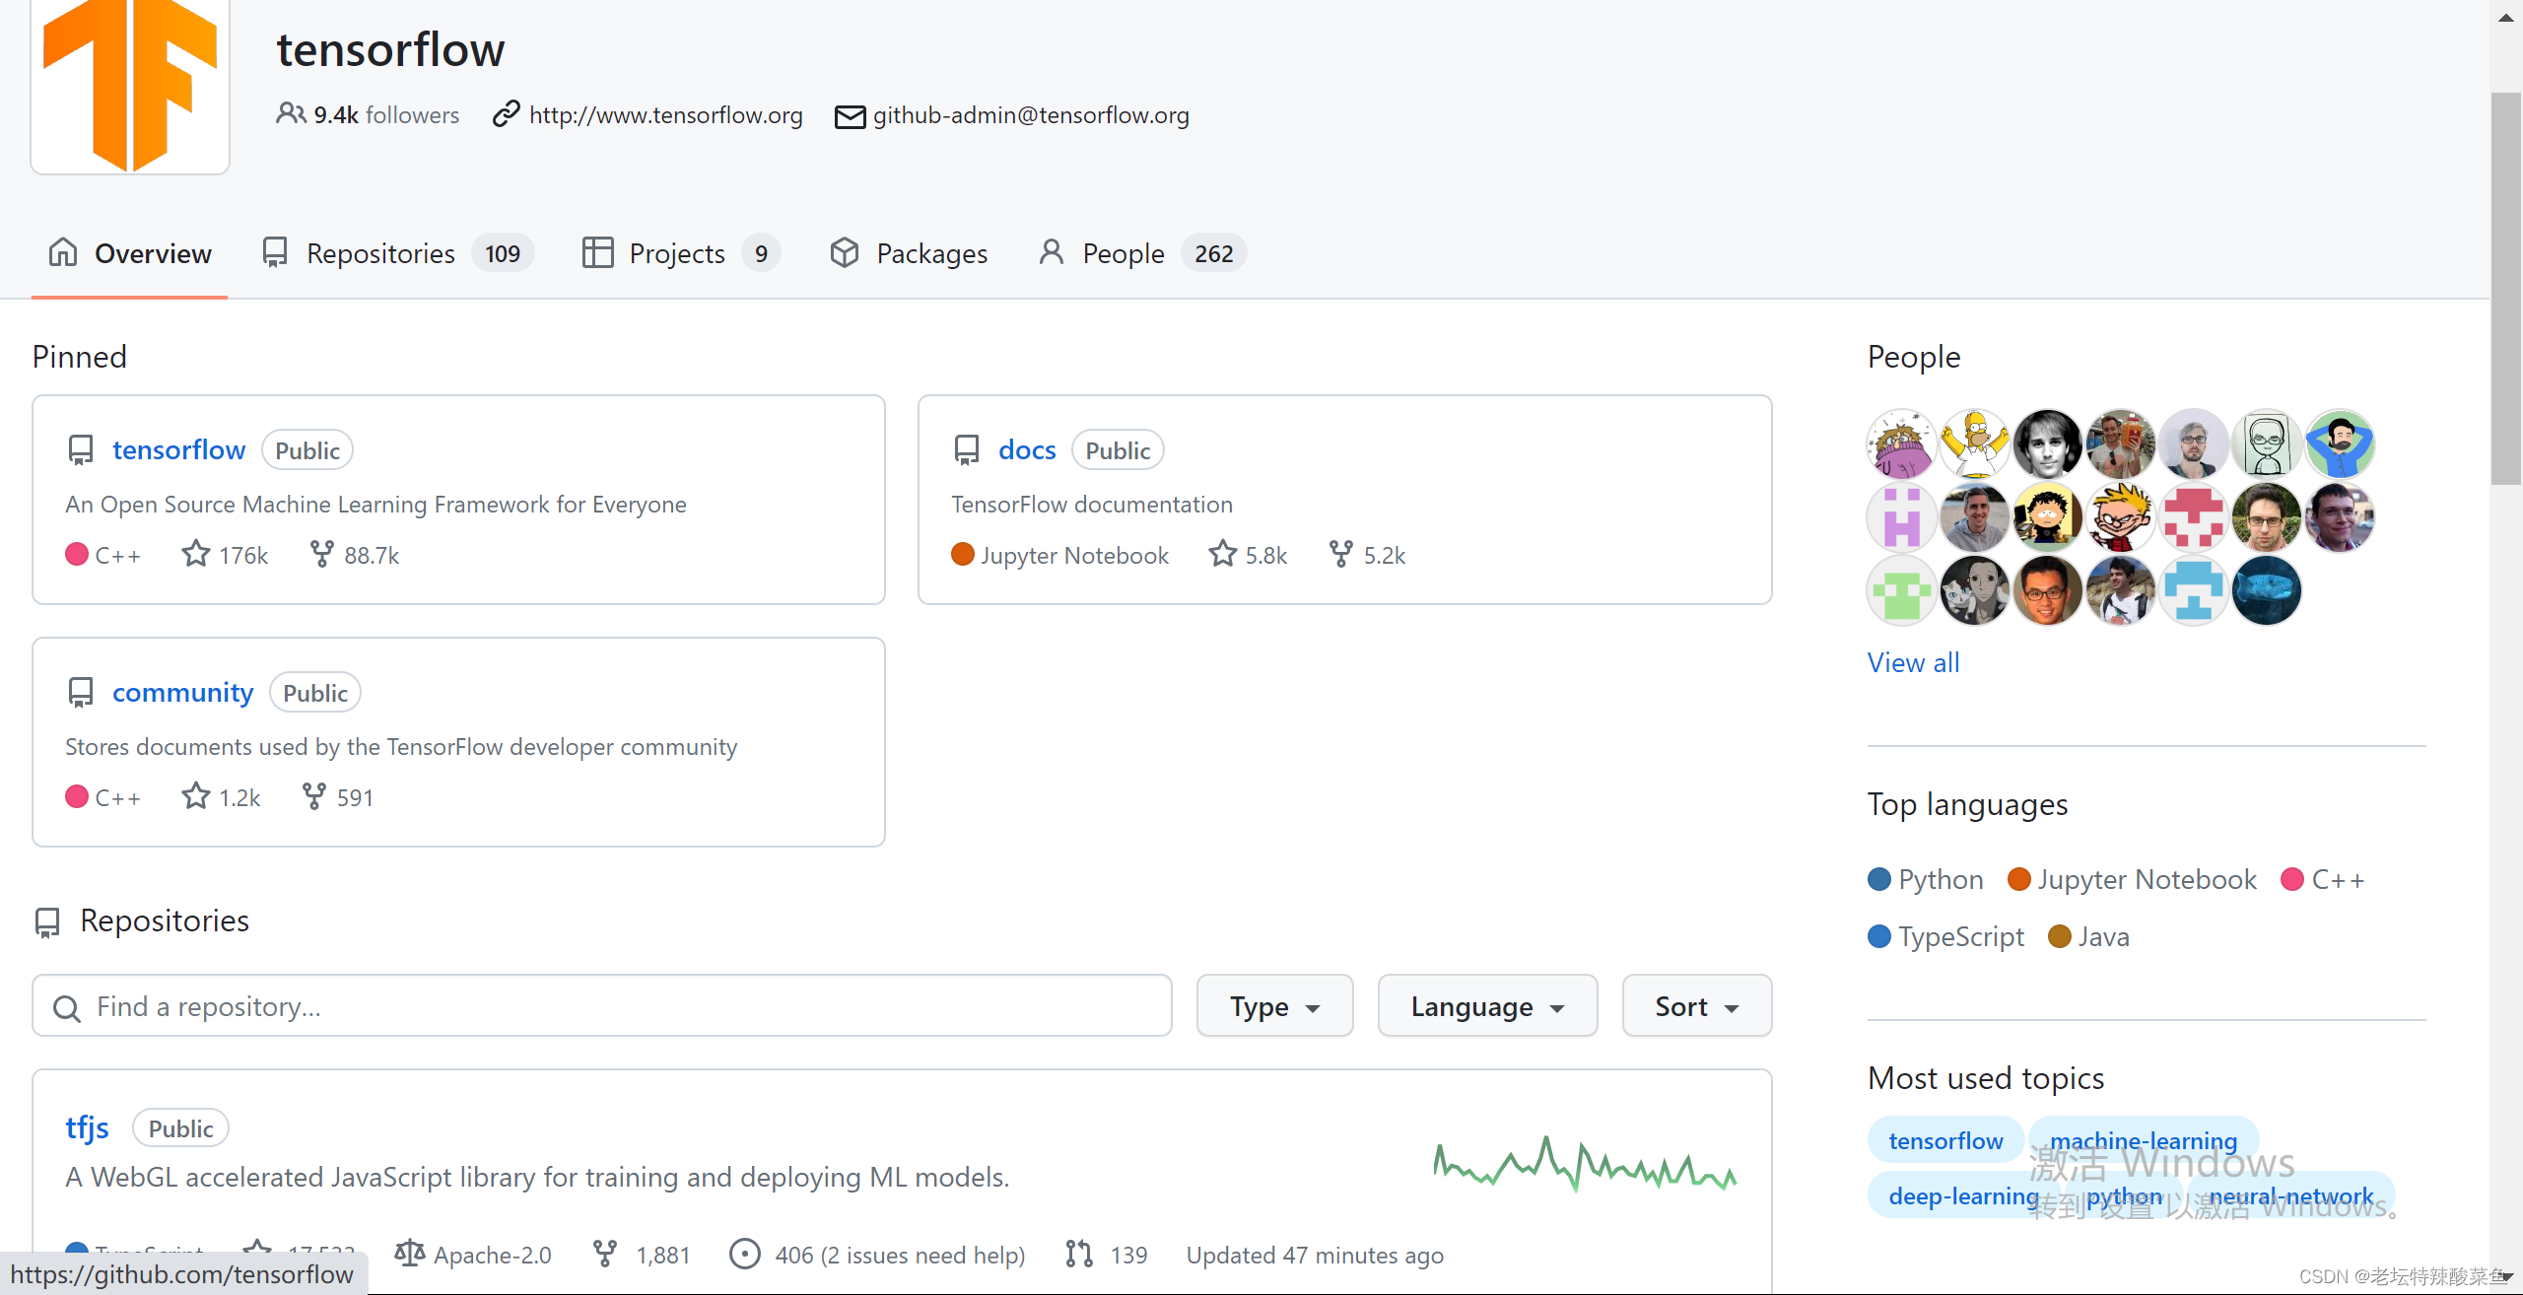Click the Apache-2.0 license scale icon

point(410,1254)
